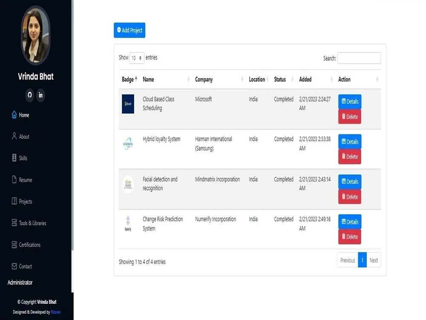Toggle Status column sorting
This screenshot has height=320, width=426.
[280, 79]
